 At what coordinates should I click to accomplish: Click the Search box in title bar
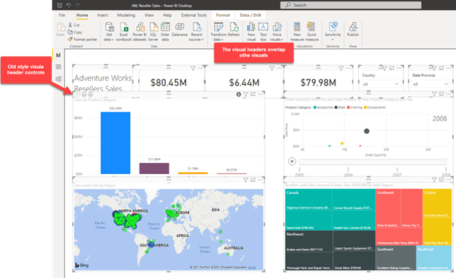351,5
